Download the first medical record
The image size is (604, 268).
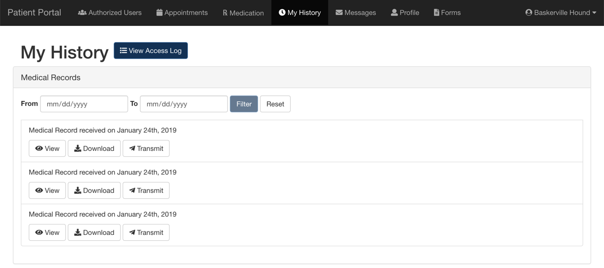(x=94, y=148)
